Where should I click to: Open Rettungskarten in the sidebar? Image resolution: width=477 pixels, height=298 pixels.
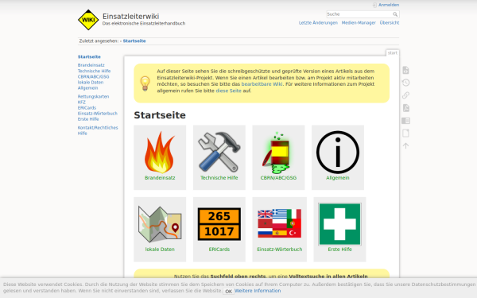93,96
